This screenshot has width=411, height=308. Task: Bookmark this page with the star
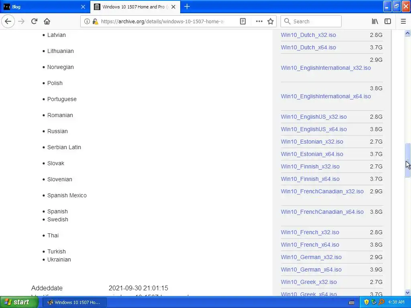(271, 21)
